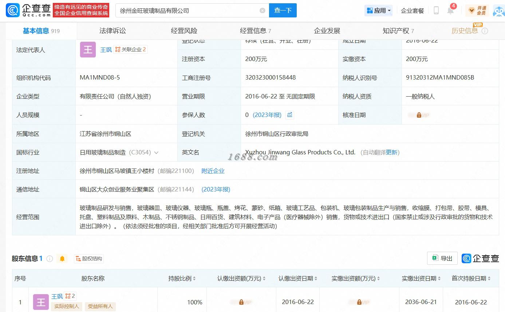
Task: Select taxpayer ID 91320312MA1MND085B
Action: click(x=440, y=77)
